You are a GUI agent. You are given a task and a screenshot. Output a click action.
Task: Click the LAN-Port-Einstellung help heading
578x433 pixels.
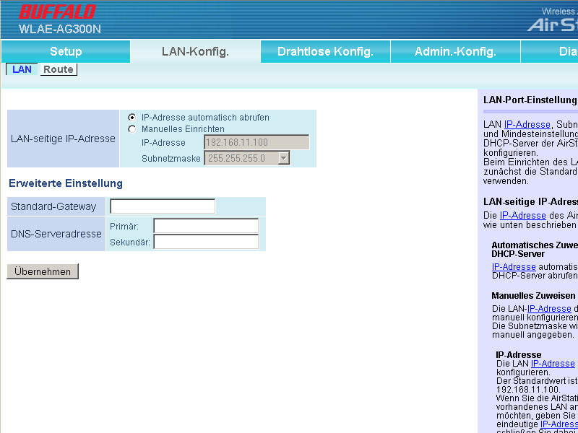pyautogui.click(x=530, y=100)
